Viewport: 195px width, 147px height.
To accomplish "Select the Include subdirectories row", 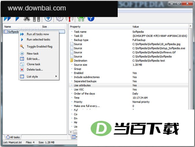I will point(128,77).
